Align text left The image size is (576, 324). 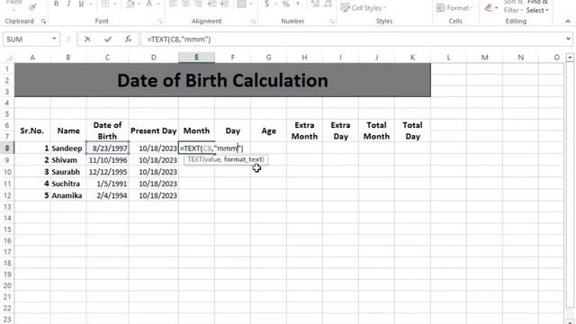(x=173, y=4)
